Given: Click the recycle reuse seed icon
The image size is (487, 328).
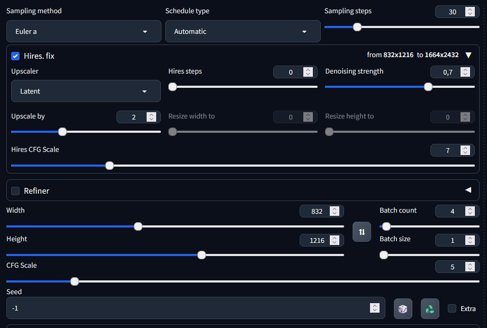Looking at the screenshot, I should coord(430,309).
